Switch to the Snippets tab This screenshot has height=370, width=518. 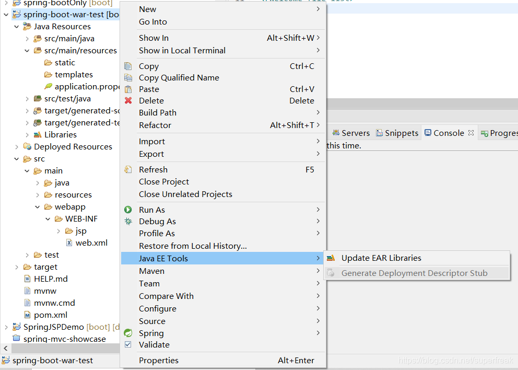397,133
